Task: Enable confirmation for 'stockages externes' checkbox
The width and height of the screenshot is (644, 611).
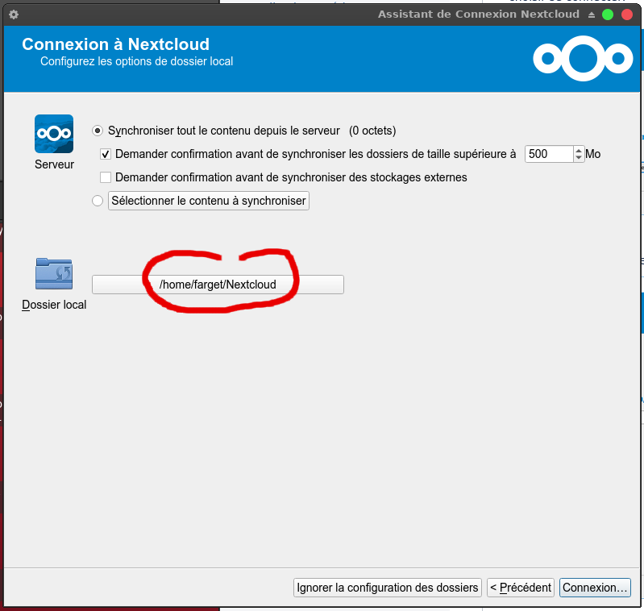Action: [106, 177]
